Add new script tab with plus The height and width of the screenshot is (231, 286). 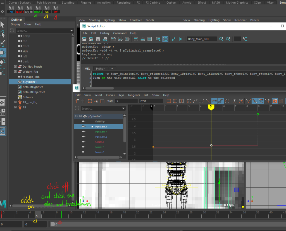112,69
